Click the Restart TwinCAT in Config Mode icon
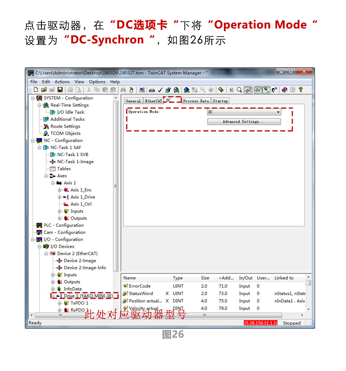Screen dimensions: 346x371 click(x=187, y=90)
